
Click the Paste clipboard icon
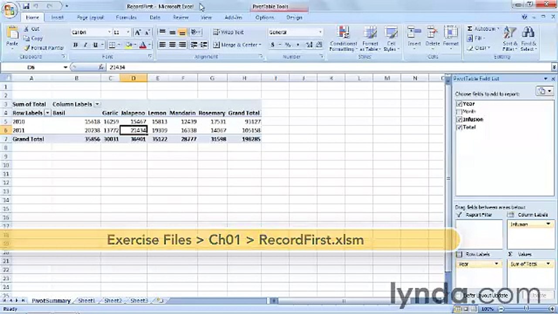click(x=12, y=33)
